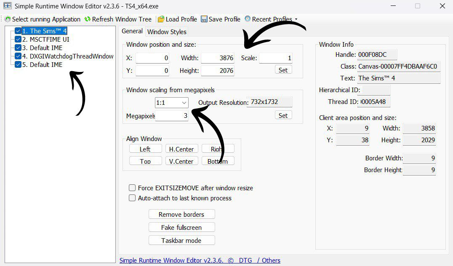Expand the Recent Profiles dropdown arrow
This screenshot has height=266, width=453.
pos(296,19)
